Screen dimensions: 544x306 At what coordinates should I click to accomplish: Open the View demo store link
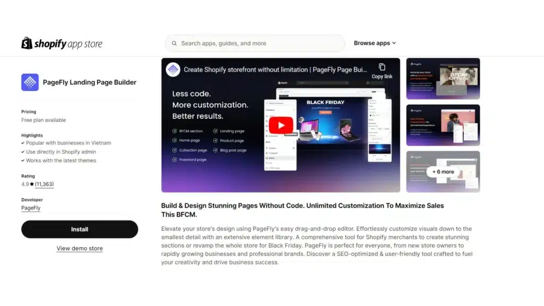pyautogui.click(x=79, y=248)
